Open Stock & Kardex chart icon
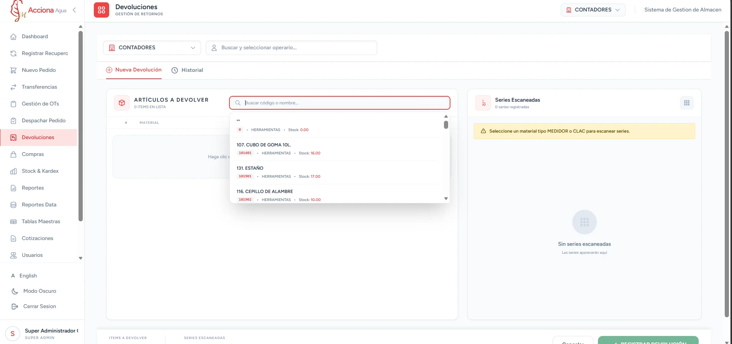The image size is (732, 344). (x=13, y=171)
